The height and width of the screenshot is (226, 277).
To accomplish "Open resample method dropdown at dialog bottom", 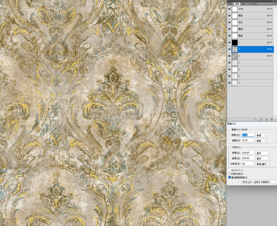I will click(259, 182).
